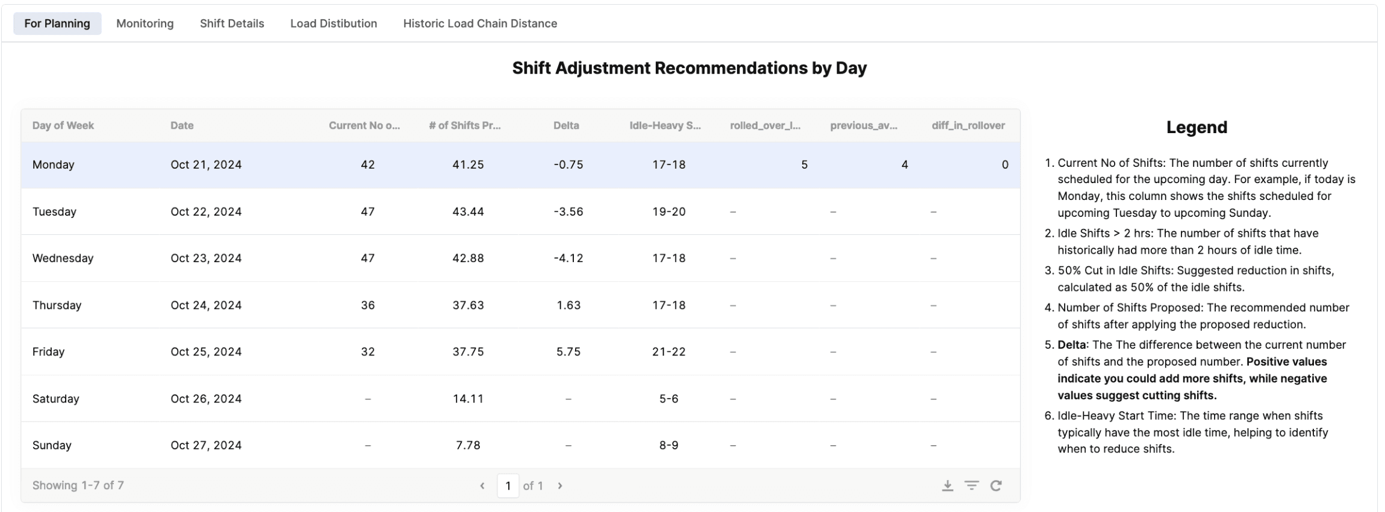
Task: Select the Friday Oct 25 row
Action: click(x=520, y=352)
